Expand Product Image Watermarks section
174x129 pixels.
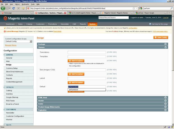coord(102,107)
